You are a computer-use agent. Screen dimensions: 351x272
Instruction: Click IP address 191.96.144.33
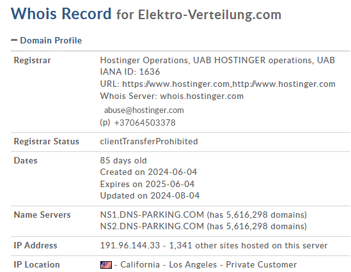point(130,245)
